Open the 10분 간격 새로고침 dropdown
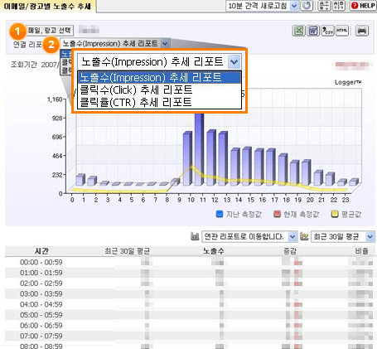 pyautogui.click(x=262, y=6)
